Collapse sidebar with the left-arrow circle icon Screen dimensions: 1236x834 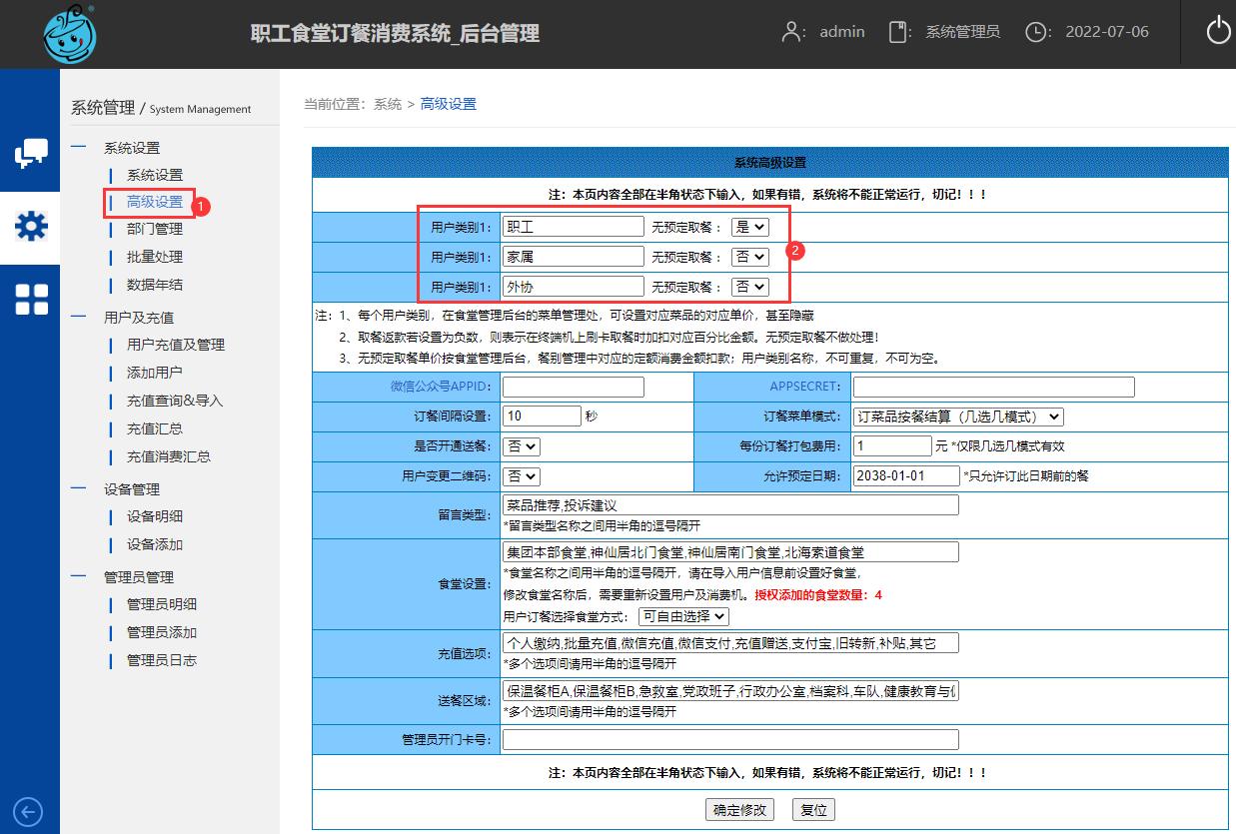(x=28, y=812)
